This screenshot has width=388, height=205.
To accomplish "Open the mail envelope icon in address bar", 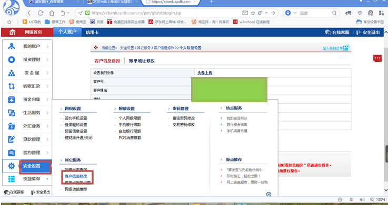I will (245, 13).
